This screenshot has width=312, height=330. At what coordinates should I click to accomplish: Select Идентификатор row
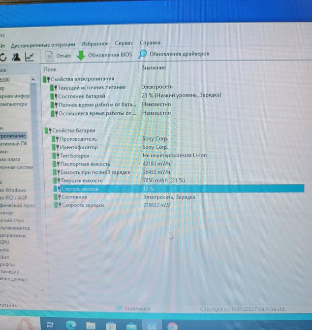(x=79, y=147)
